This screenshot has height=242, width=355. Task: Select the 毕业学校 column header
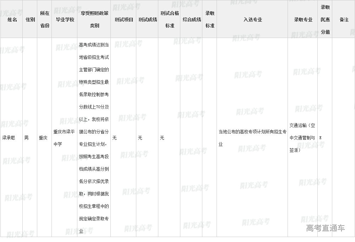coord(65,20)
